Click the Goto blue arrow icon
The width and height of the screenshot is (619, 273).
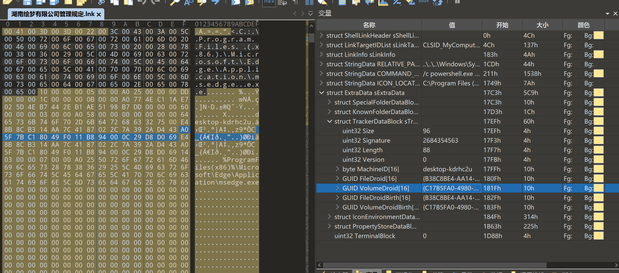pos(215,2)
